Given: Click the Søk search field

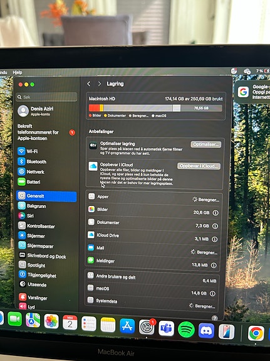Looking at the screenshot, I should click(x=46, y=97).
